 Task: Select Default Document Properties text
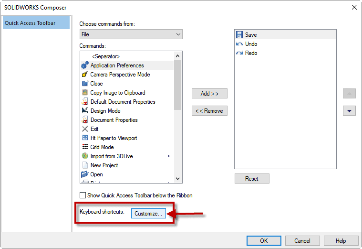pyautogui.click(x=123, y=102)
